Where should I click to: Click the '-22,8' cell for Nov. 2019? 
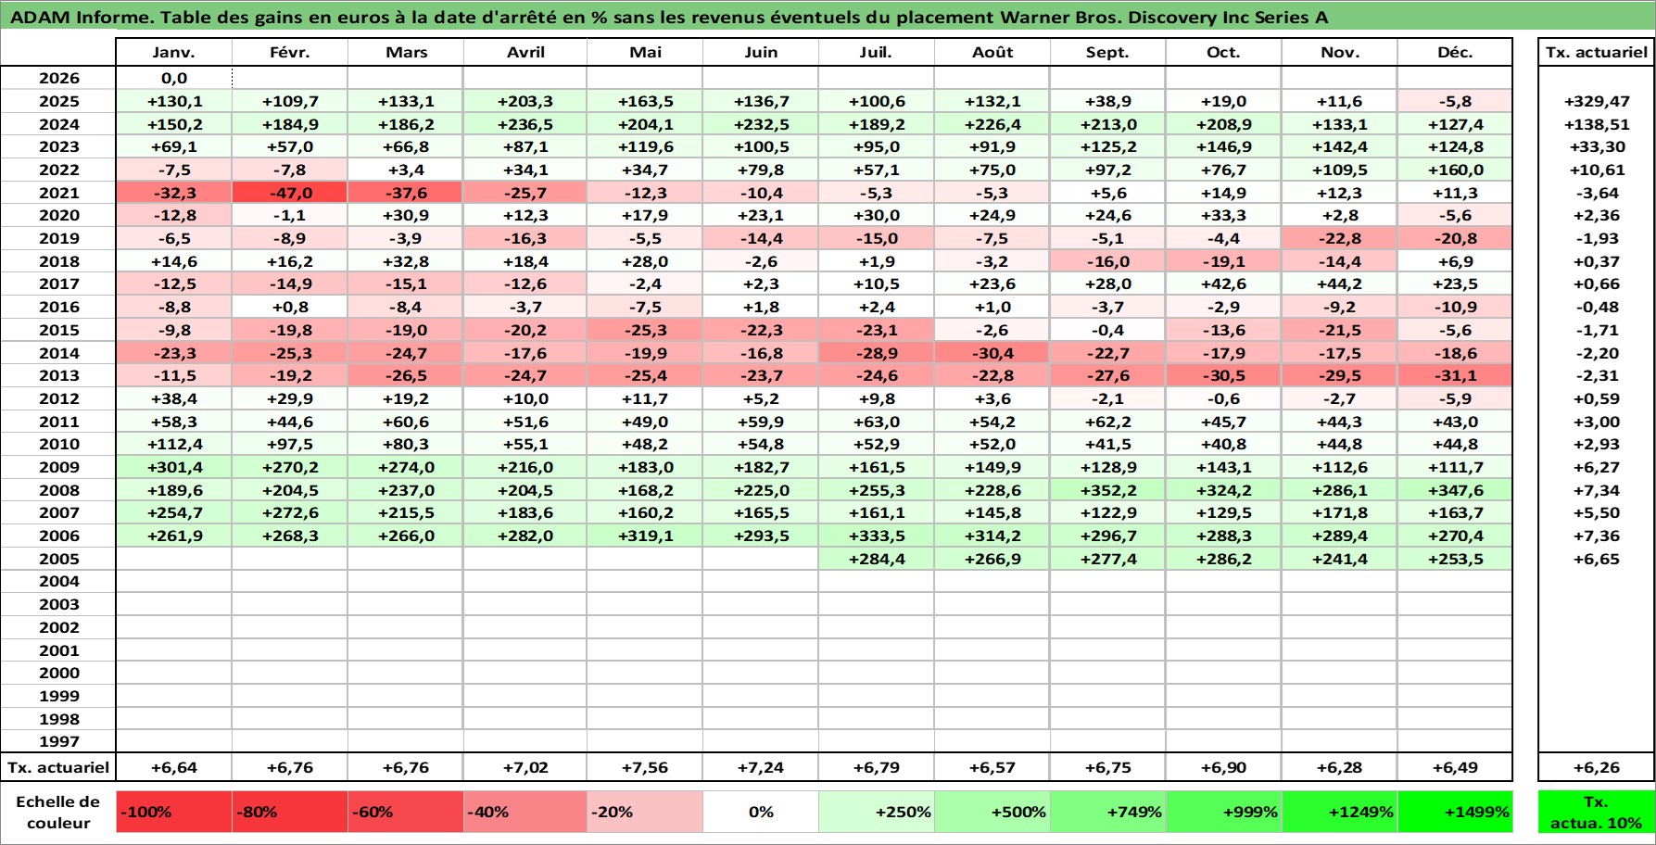1339,238
